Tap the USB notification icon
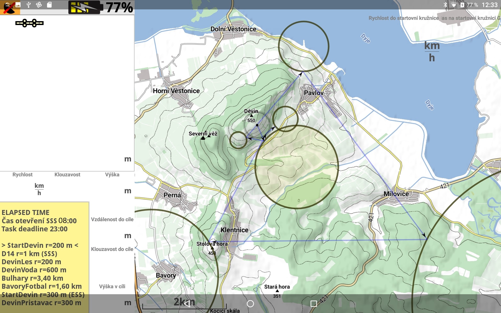The height and width of the screenshot is (313, 501). click(x=29, y=4)
